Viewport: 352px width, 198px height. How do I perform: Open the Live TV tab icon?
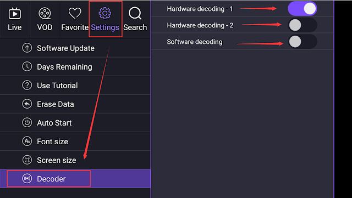15,14
